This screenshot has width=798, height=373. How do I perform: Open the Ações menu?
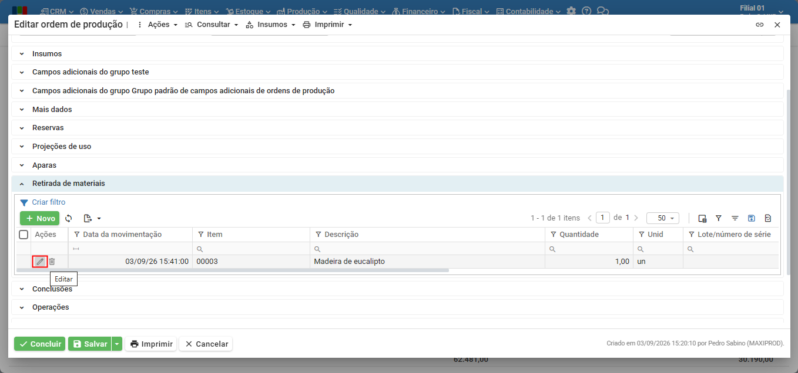[x=157, y=25]
